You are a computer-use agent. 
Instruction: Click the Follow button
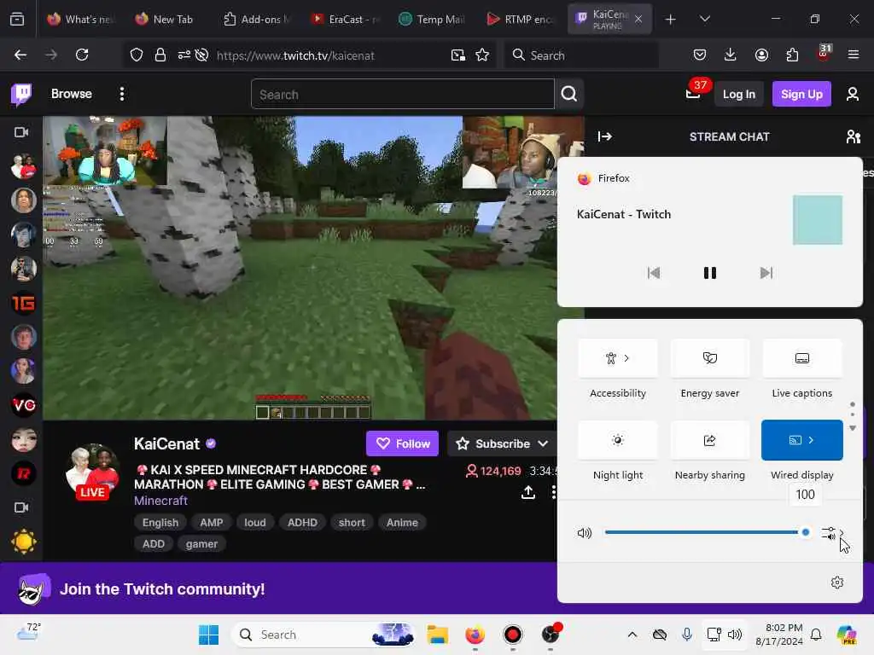[x=402, y=443]
